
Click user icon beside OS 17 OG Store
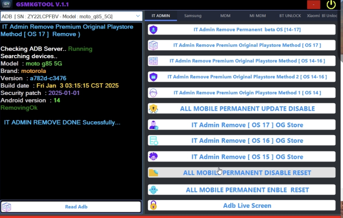154,125
